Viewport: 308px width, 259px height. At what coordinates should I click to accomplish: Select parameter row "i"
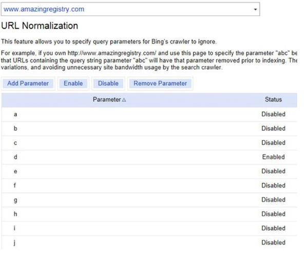tap(149, 228)
